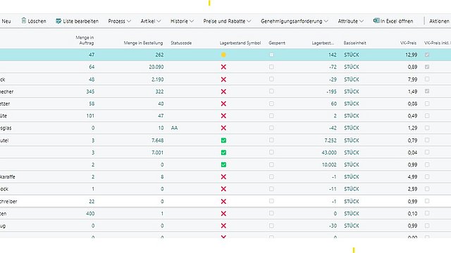Click STÜCK in the 12,99 row
The height and width of the screenshot is (253, 451).
click(x=352, y=55)
